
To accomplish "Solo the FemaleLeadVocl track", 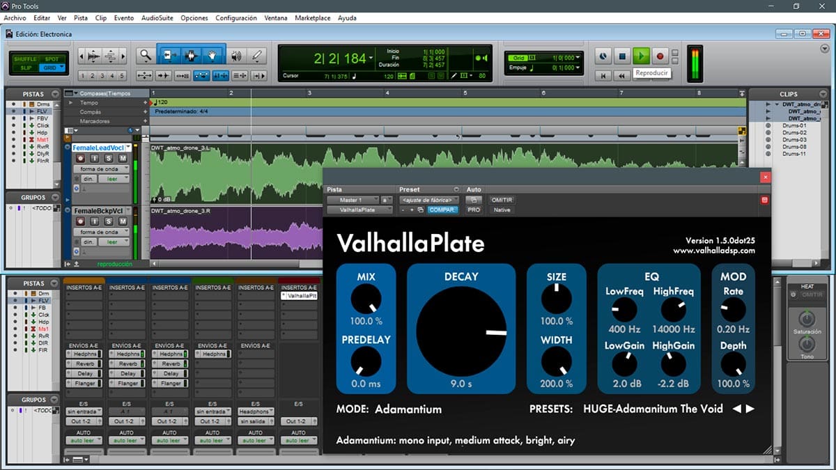I will (109, 159).
